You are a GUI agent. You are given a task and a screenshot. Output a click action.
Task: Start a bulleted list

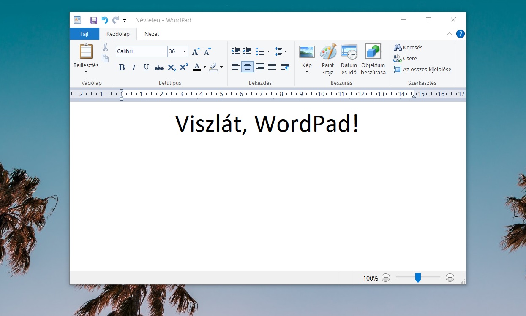pos(260,51)
